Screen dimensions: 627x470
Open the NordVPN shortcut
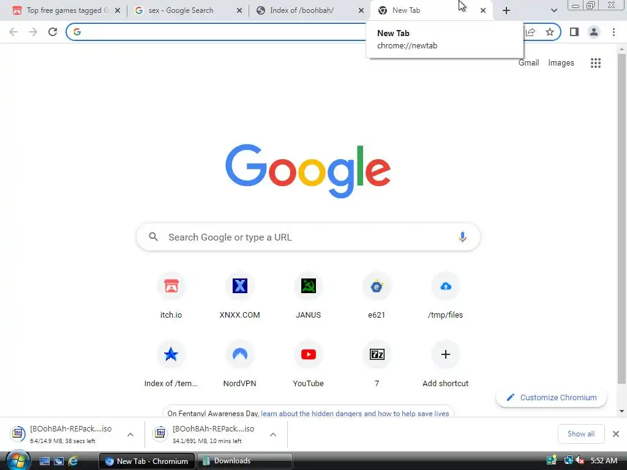coord(239,365)
